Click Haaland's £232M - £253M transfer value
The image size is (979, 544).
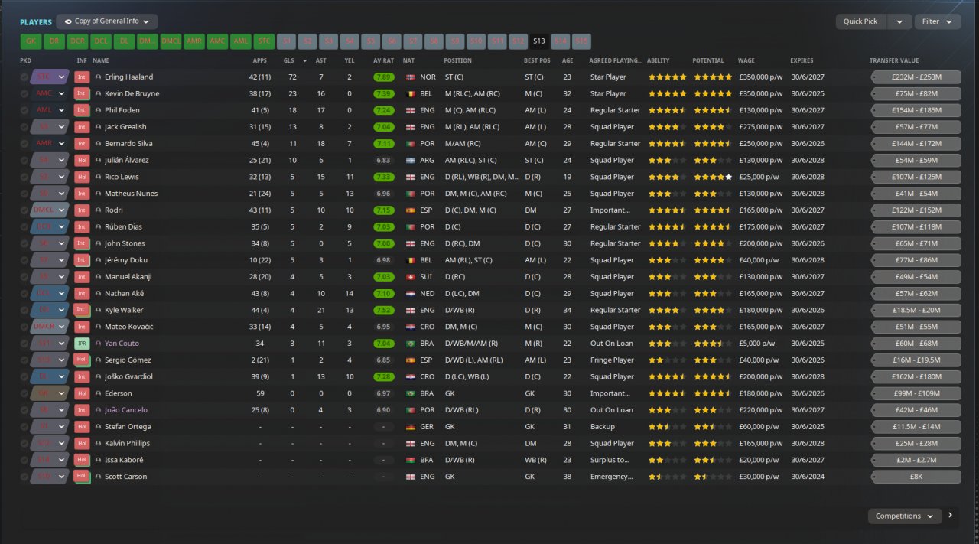pos(916,77)
